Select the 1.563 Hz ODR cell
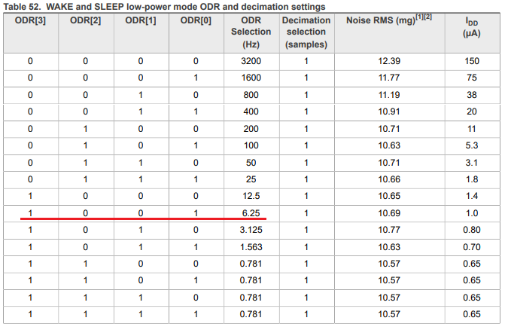508x333 pixels. (251, 248)
